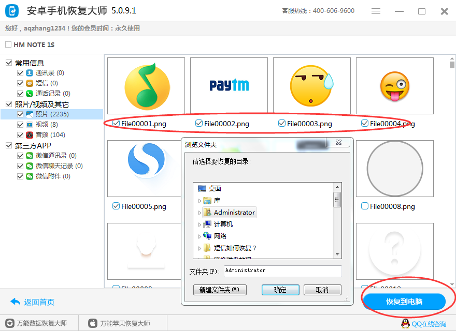Open the 照片 (2235) photos category
Image resolution: width=456 pixels, height=331 pixels.
[52, 114]
